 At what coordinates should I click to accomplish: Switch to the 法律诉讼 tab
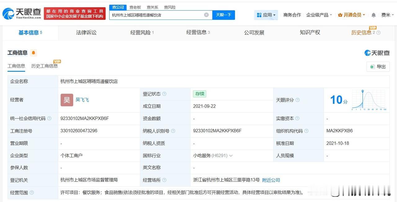pos(86,33)
